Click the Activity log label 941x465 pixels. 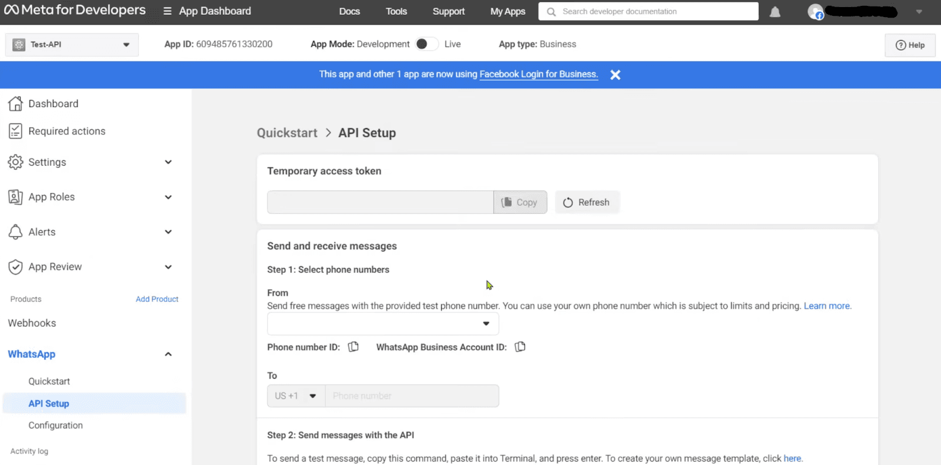click(x=29, y=451)
